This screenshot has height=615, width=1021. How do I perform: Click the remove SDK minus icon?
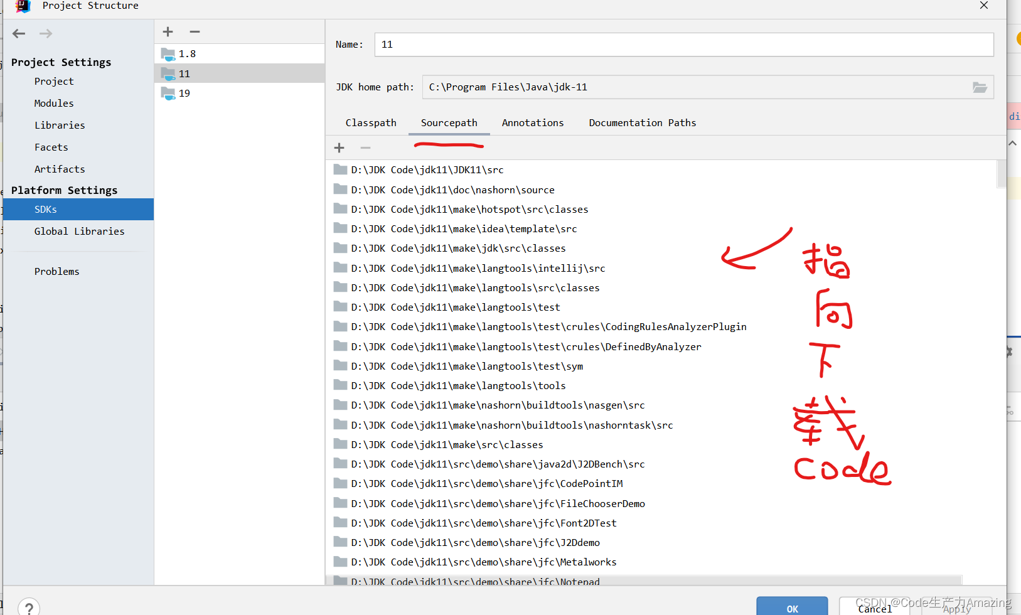pos(195,31)
